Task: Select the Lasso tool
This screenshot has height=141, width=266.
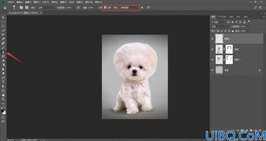Action: point(3,26)
